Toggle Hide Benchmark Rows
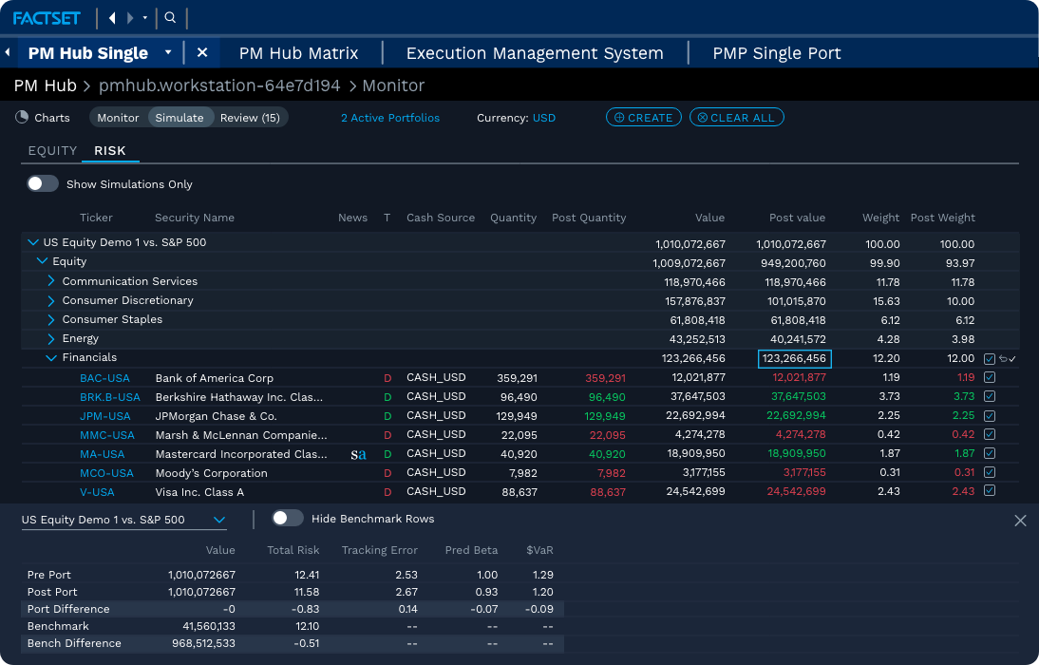This screenshot has height=665, width=1039. coord(286,519)
